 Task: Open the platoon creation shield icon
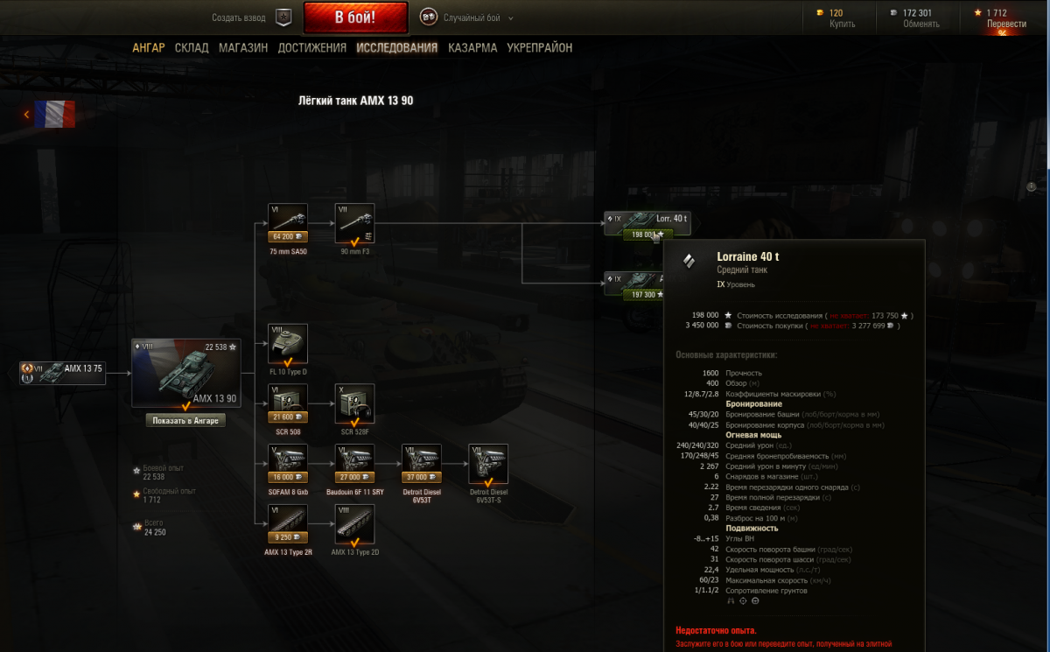283,18
